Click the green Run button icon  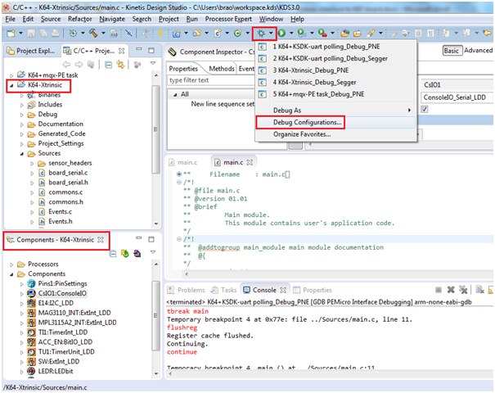[282, 33]
